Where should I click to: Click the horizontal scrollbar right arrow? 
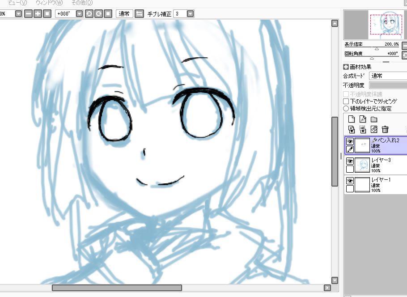(327, 288)
